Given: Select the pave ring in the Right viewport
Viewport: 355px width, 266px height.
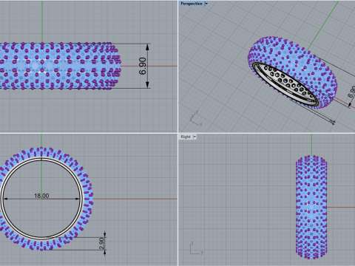Looking at the screenshot, I should pos(311,207).
